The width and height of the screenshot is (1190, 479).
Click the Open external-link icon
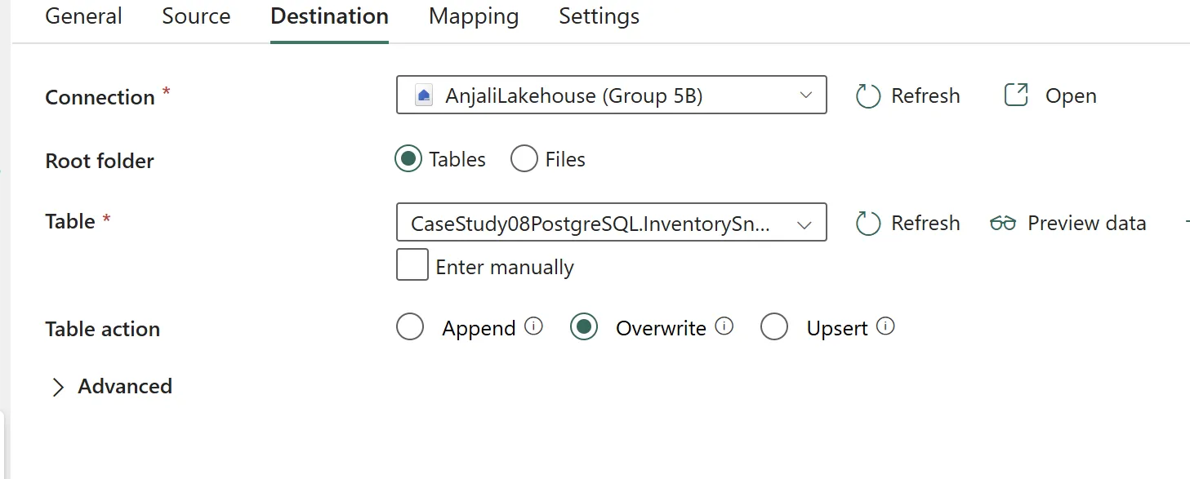click(x=1015, y=95)
